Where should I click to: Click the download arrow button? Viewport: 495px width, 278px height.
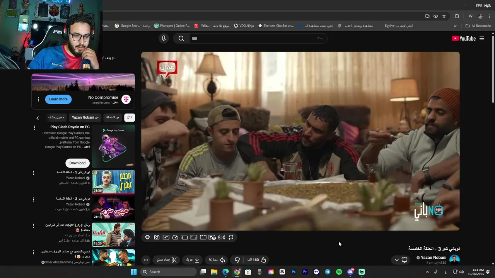click(x=192, y=260)
